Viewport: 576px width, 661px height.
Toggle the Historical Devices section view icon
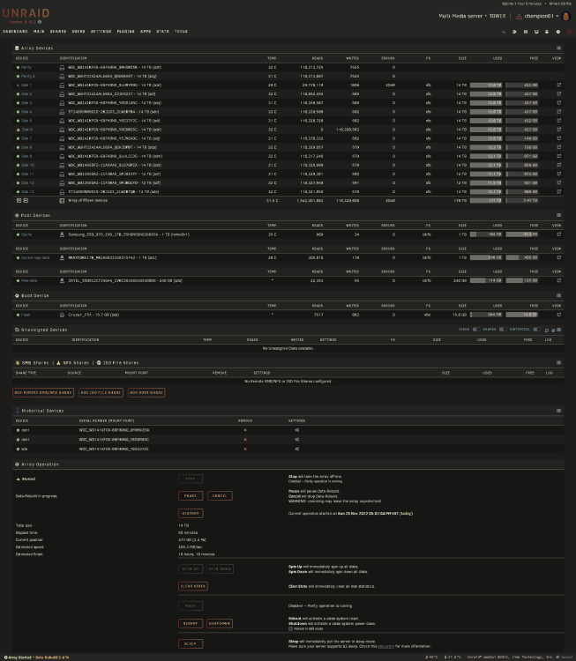pos(558,411)
